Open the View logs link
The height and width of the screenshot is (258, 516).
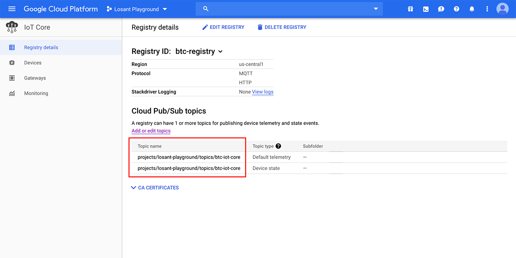point(262,92)
